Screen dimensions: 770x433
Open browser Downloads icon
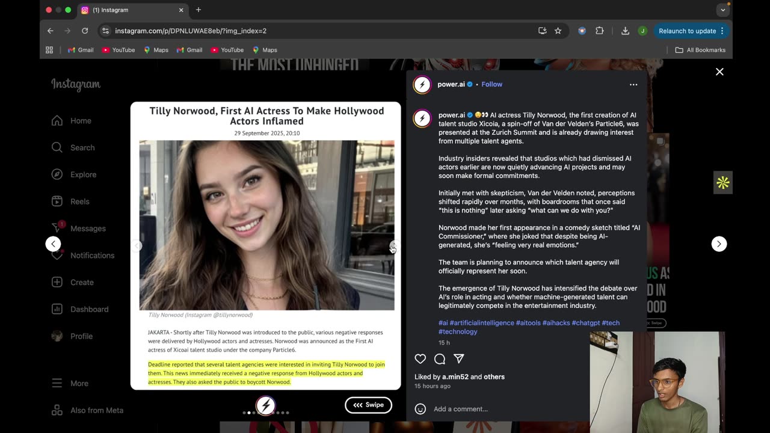tap(625, 31)
